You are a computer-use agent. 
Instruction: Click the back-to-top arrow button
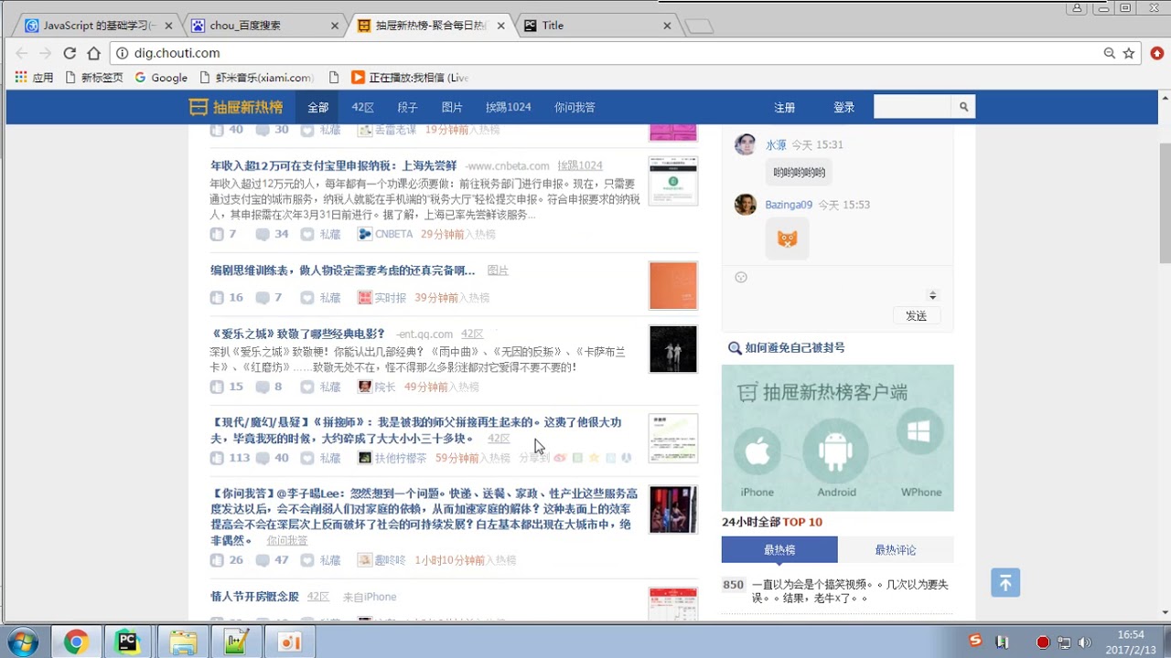coord(1005,582)
